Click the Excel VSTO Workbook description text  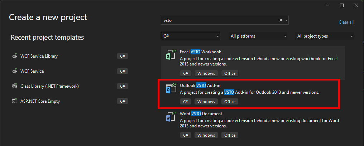point(259,61)
